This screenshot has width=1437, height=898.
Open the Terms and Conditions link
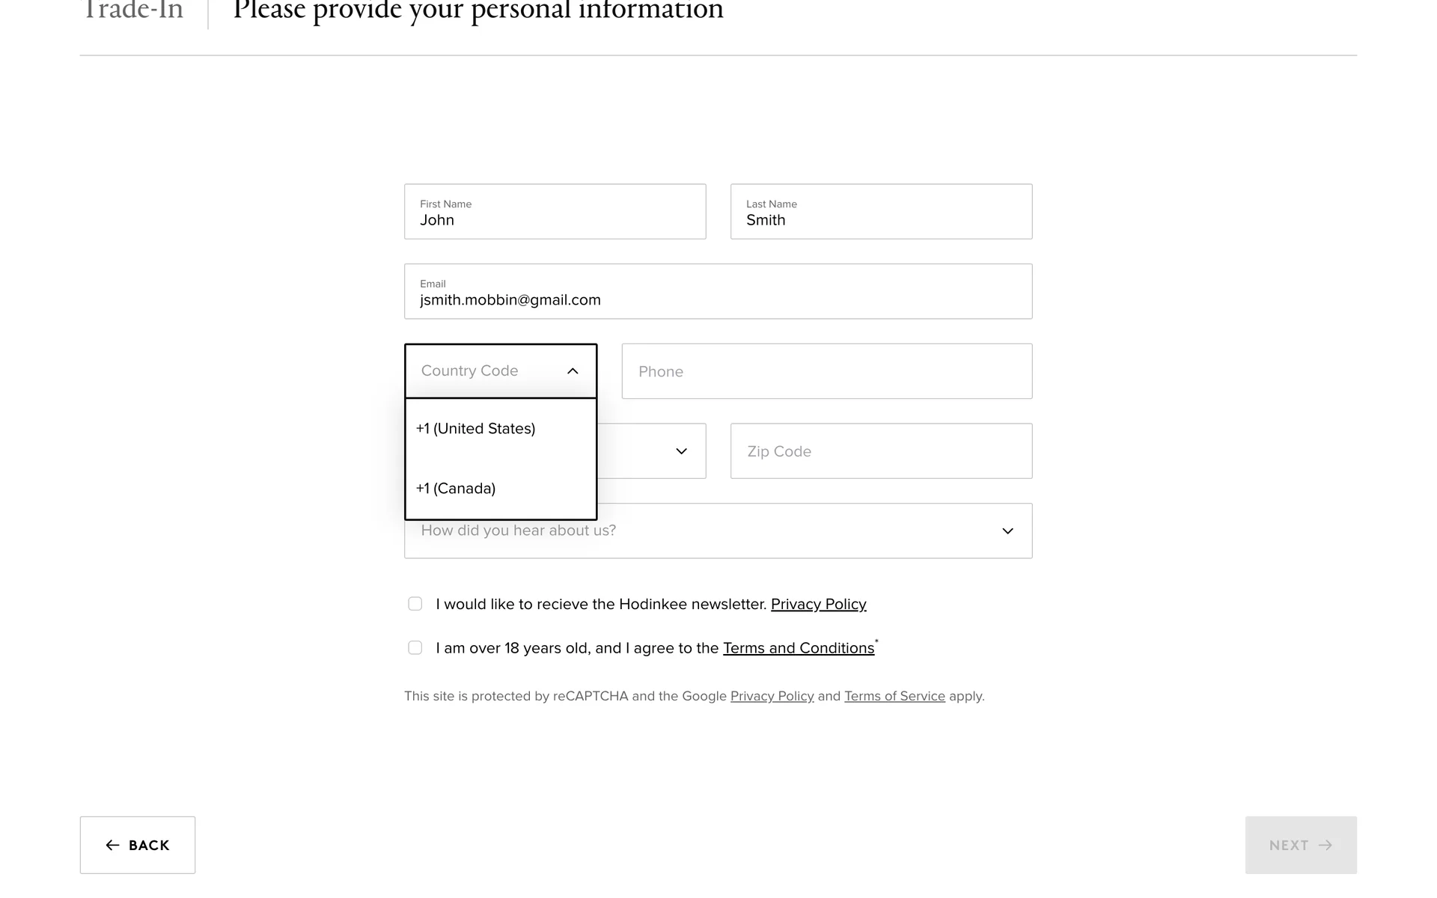[798, 648]
